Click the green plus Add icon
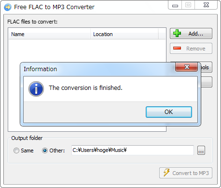The image size is (221, 188). pos(177,33)
